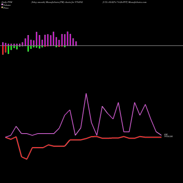
Task: Click the UCL-10.02% MunafaSutra.com heading
Action: tap(124, 2)
